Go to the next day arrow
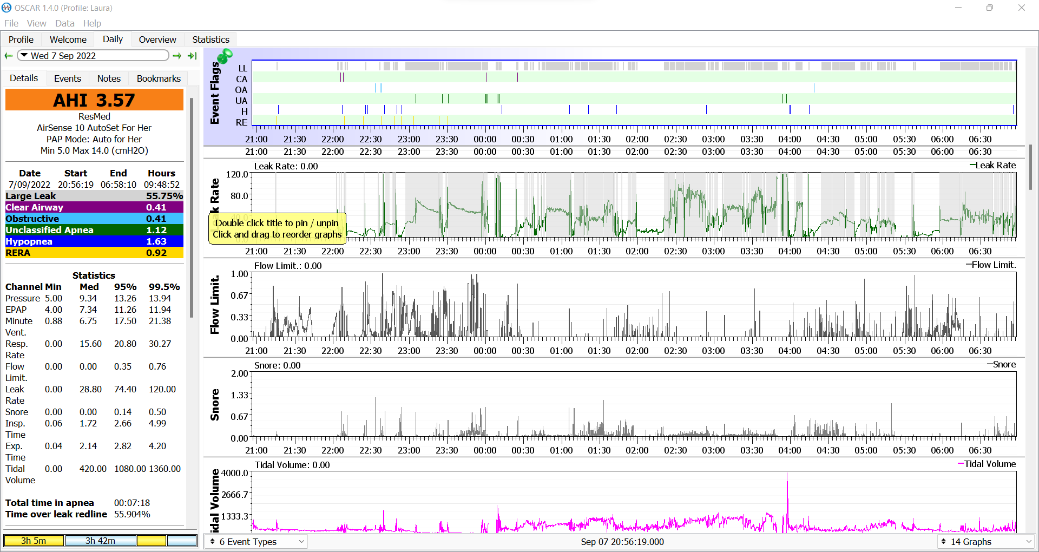The height and width of the screenshot is (552, 1039). pos(177,56)
